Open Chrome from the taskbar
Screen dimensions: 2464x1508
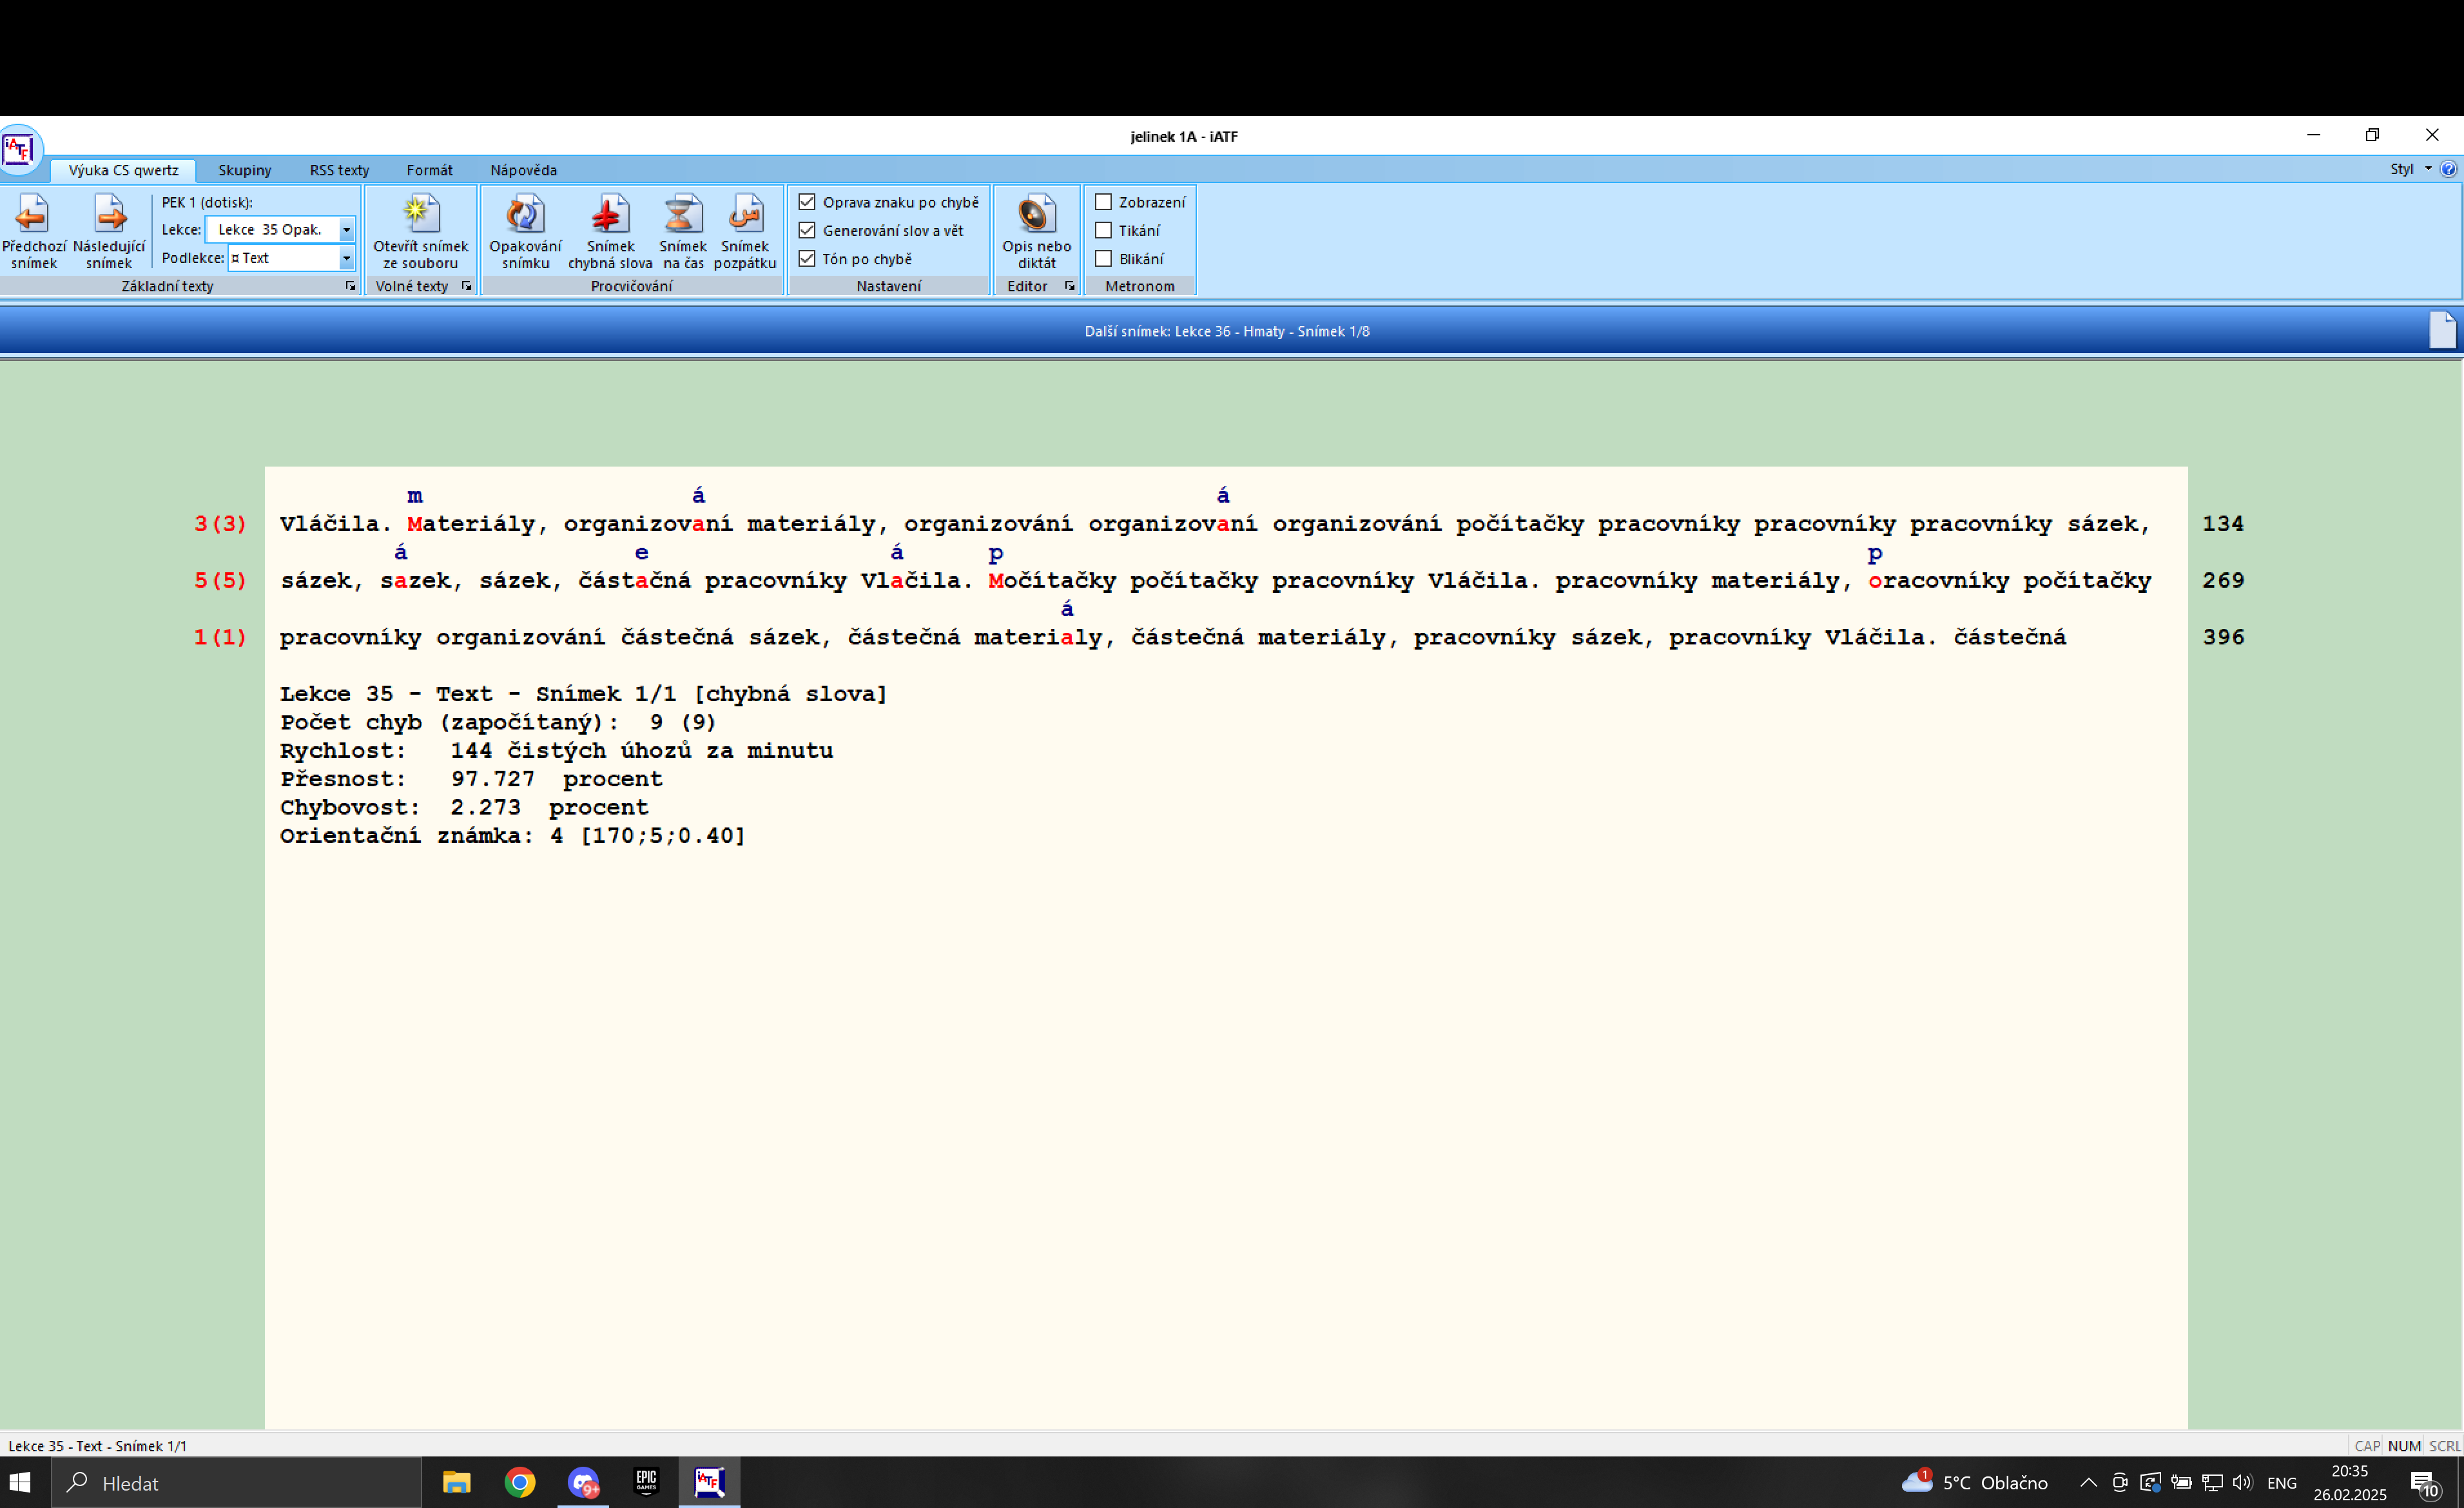pos(519,1482)
